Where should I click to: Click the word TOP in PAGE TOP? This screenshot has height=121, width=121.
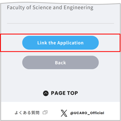[73, 93]
